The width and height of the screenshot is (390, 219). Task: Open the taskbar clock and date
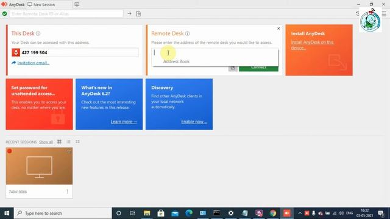[x=364, y=213]
